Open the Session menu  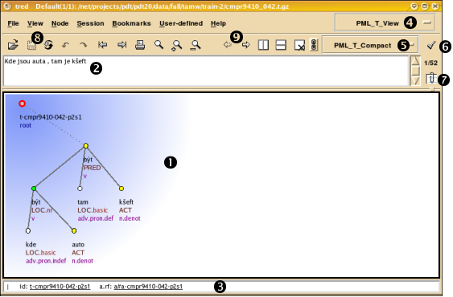[90, 23]
